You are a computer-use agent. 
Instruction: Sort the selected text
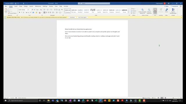pyautogui.click(x=59, y=10)
